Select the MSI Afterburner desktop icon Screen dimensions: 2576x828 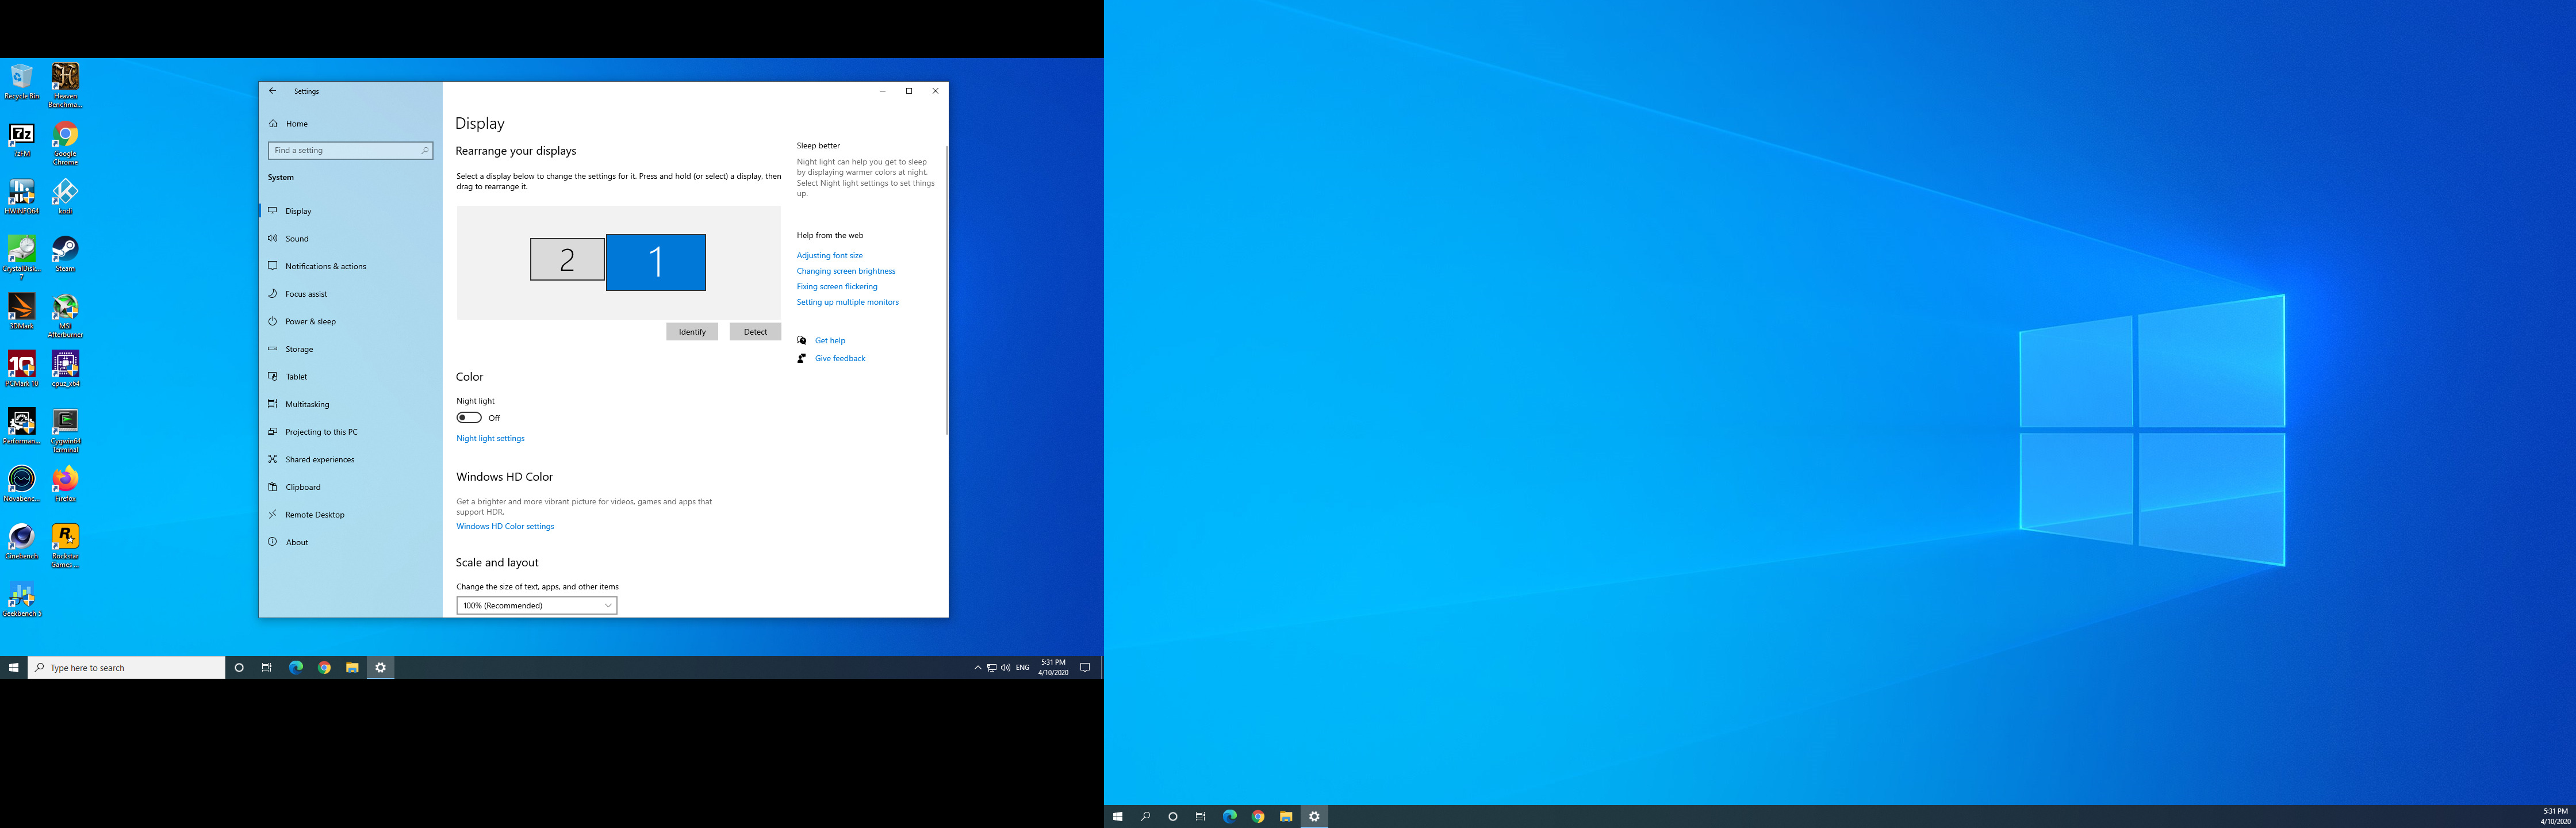pos(65,316)
